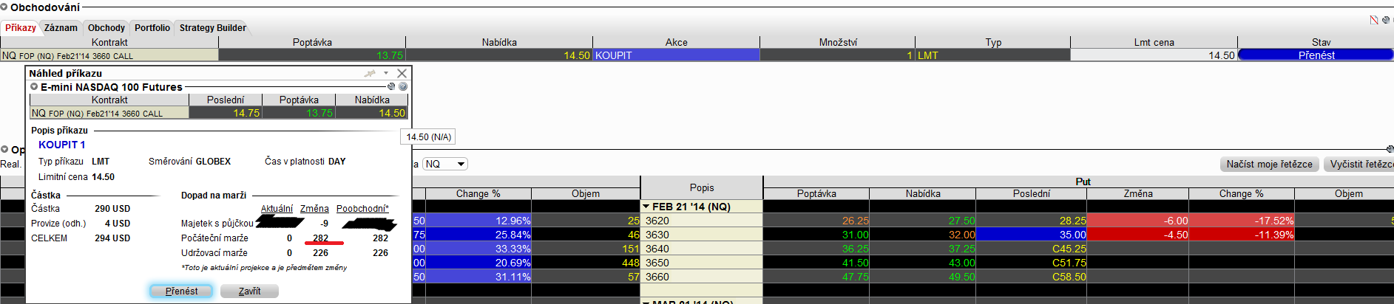This screenshot has width=1394, height=304.
Task: Click the LMT order type cell
Action: (x=992, y=55)
